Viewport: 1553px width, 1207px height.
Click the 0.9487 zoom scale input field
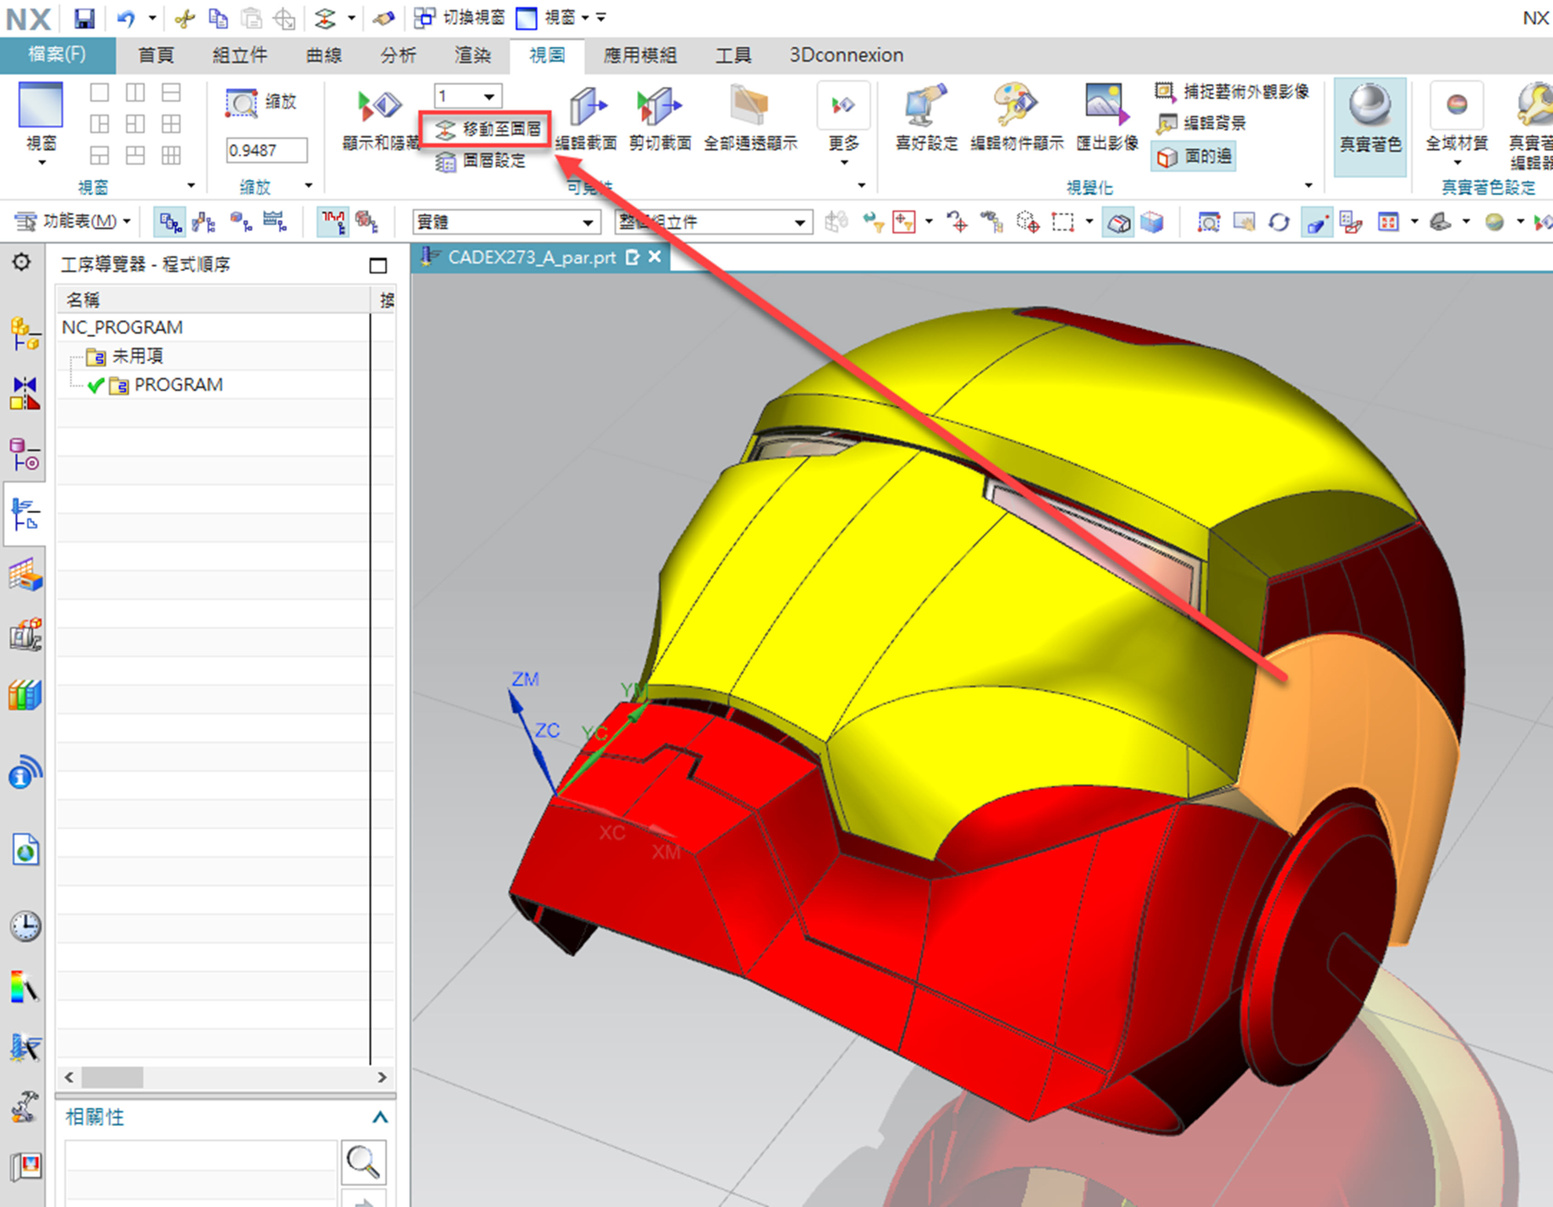point(267,150)
